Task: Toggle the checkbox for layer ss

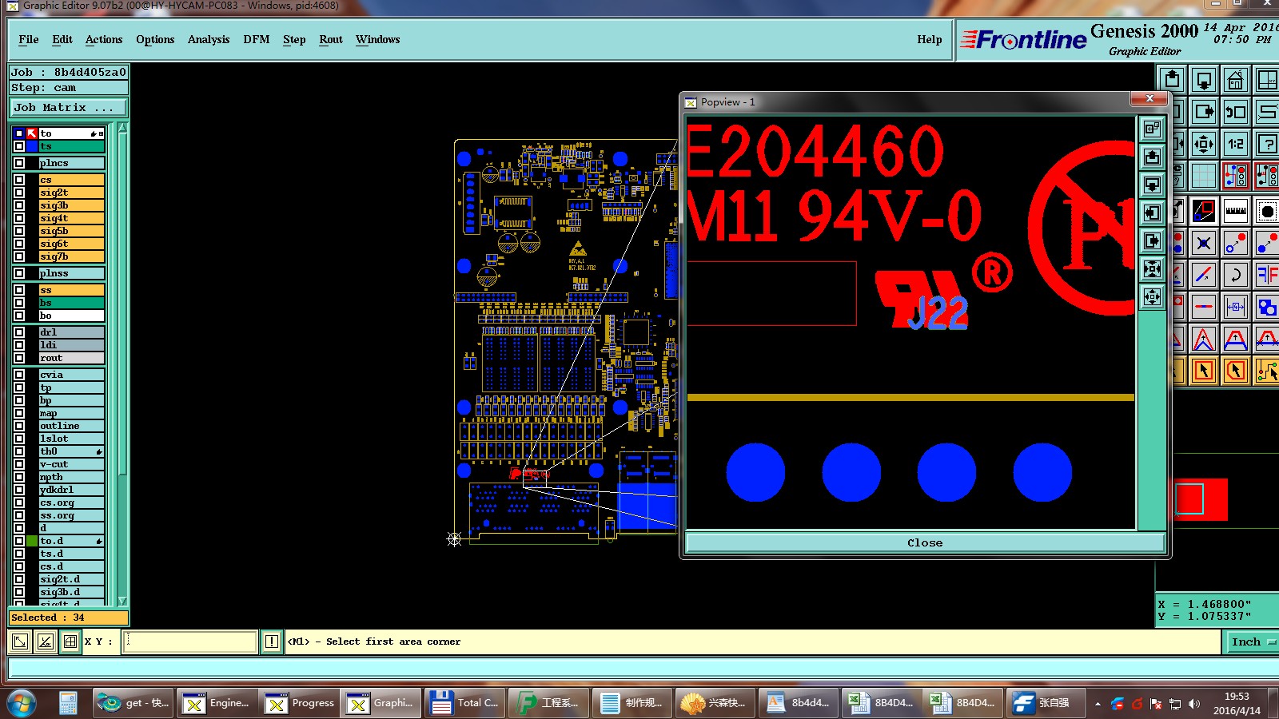Action: [19, 290]
